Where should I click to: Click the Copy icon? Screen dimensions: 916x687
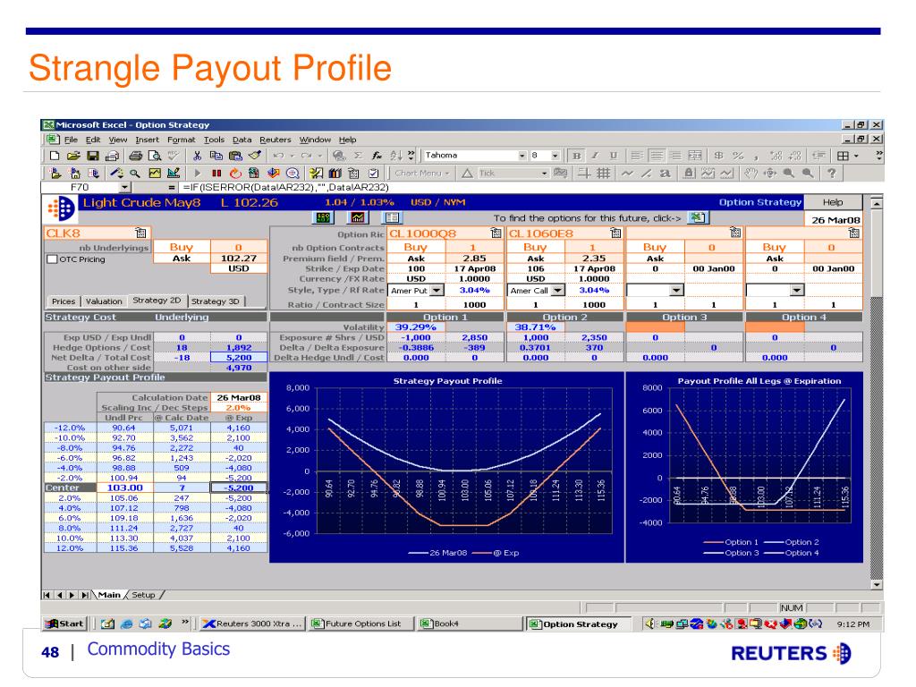click(x=216, y=156)
